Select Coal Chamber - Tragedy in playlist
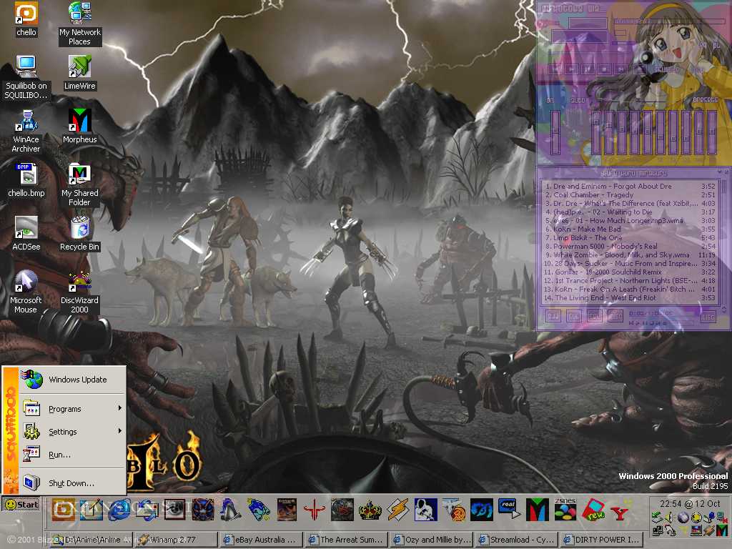Image resolution: width=732 pixels, height=549 pixels. click(630, 194)
